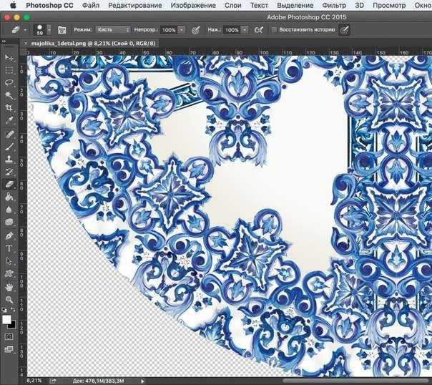This screenshot has width=432, height=385.
Task: Select the Eraser tool in toolbox
Action: coord(9,184)
